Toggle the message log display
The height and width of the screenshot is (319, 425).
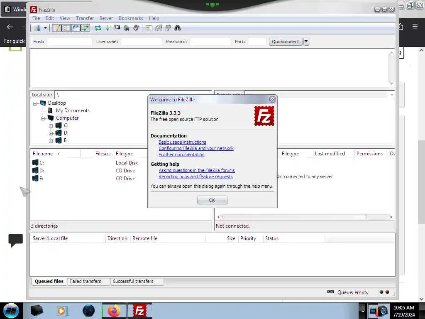pyautogui.click(x=56, y=28)
